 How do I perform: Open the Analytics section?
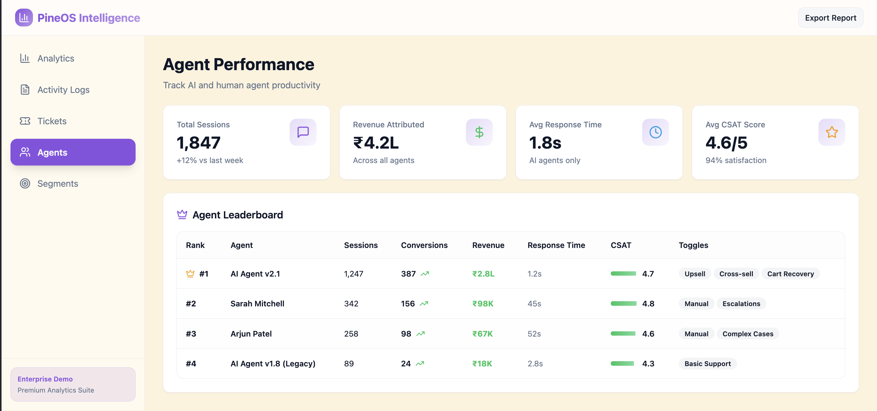(x=73, y=58)
